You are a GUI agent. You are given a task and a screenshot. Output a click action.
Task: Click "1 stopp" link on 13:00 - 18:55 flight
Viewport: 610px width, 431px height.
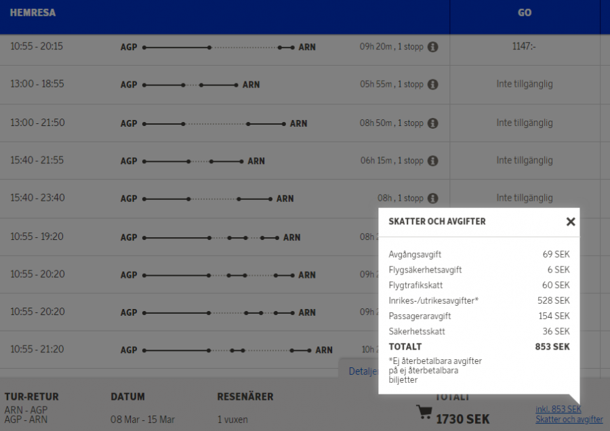(x=410, y=85)
